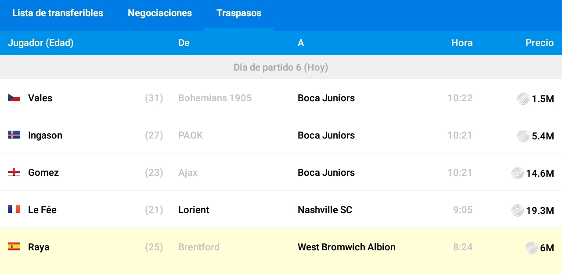Click the Jugador (Edad) column header

41,43
